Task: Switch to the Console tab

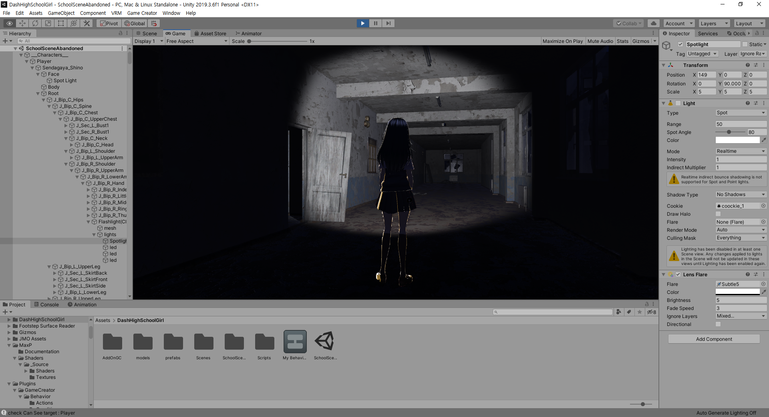Action: click(46, 304)
